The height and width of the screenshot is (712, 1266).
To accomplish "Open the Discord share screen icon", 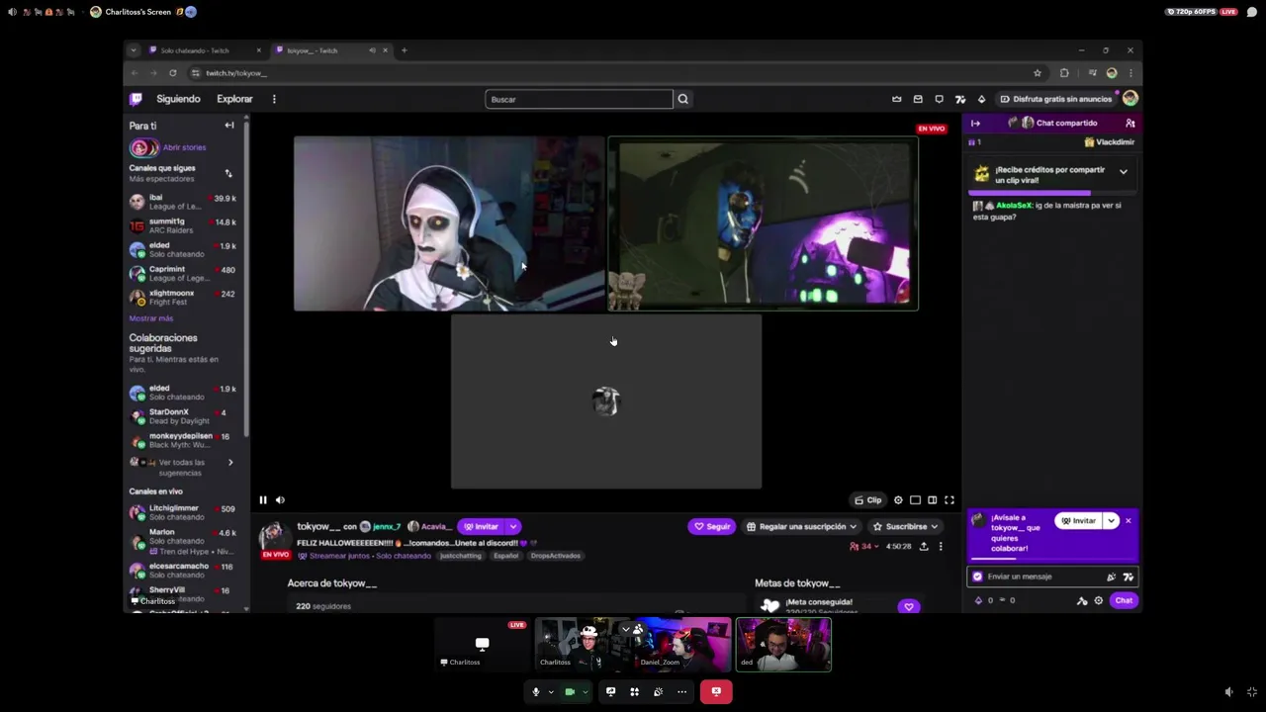I will pos(610,692).
